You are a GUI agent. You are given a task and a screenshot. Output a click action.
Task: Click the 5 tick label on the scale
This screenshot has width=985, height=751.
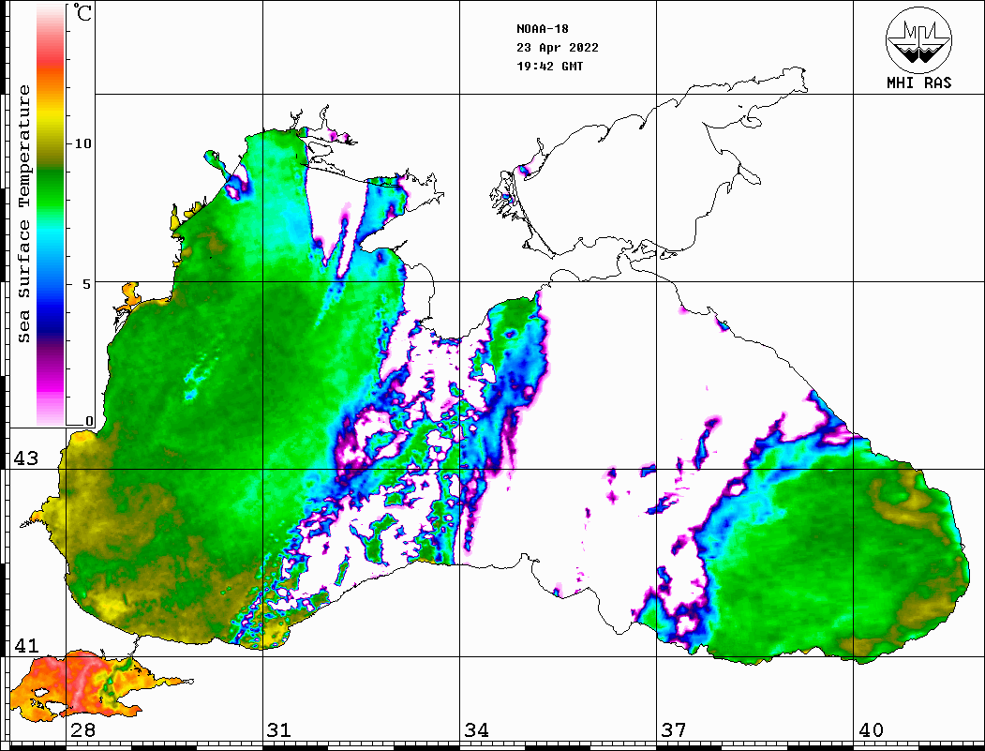tap(87, 283)
